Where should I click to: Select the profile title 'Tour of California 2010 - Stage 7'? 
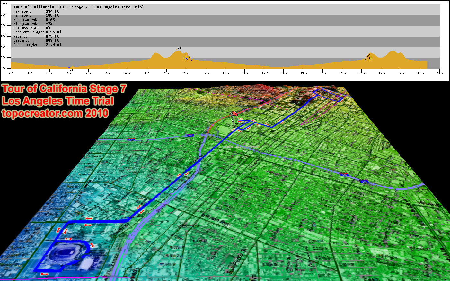click(x=51, y=7)
